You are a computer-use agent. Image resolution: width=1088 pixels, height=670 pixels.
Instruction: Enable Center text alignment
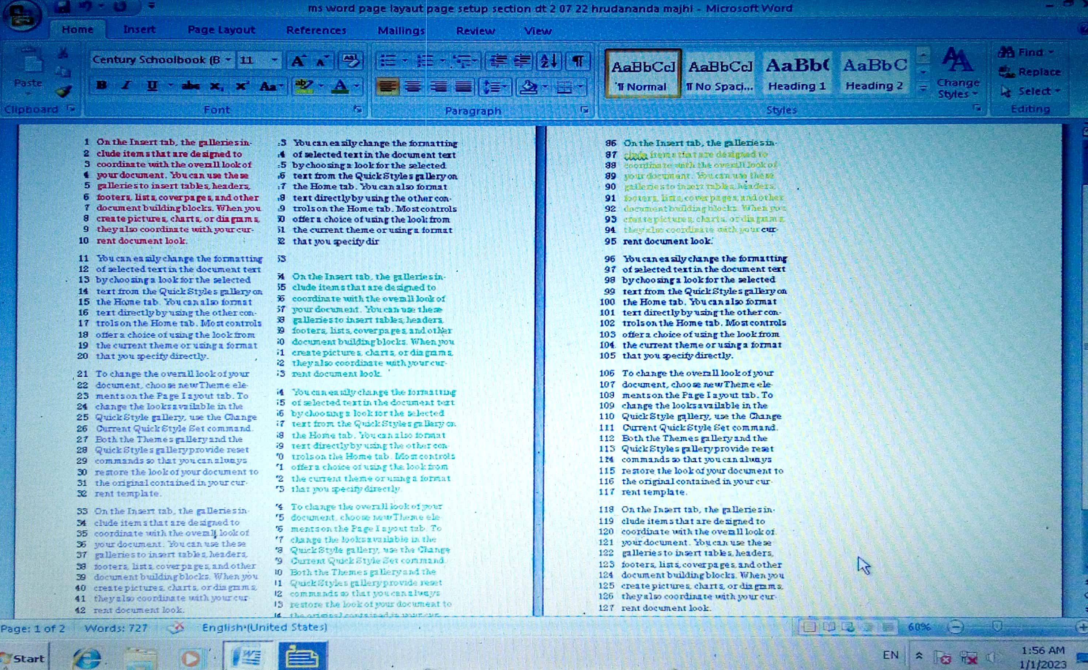coord(413,86)
